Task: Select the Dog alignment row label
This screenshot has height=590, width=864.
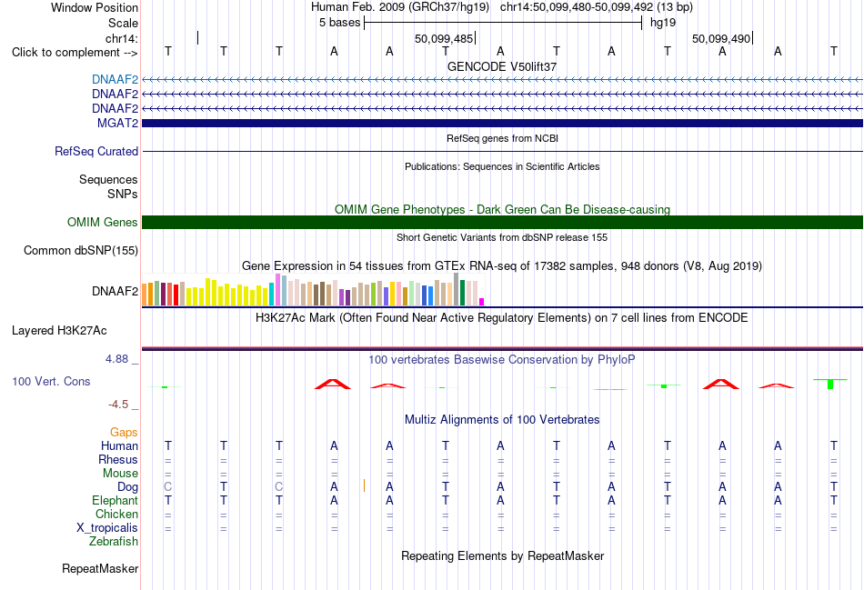Action: coord(128,487)
